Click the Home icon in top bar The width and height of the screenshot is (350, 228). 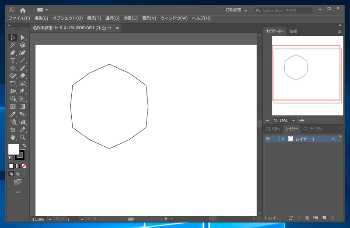pyautogui.click(x=23, y=10)
